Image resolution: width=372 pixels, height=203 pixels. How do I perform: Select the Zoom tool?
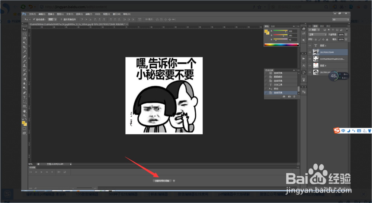[x=25, y=115]
